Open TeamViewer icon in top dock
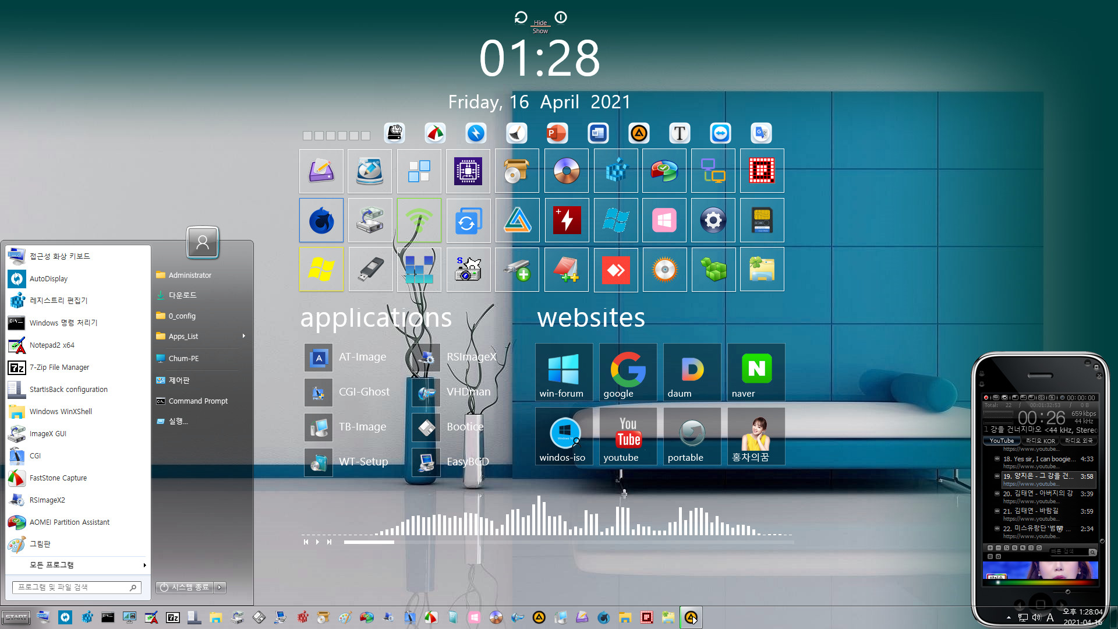Image resolution: width=1118 pixels, height=629 pixels. pyautogui.click(x=720, y=133)
